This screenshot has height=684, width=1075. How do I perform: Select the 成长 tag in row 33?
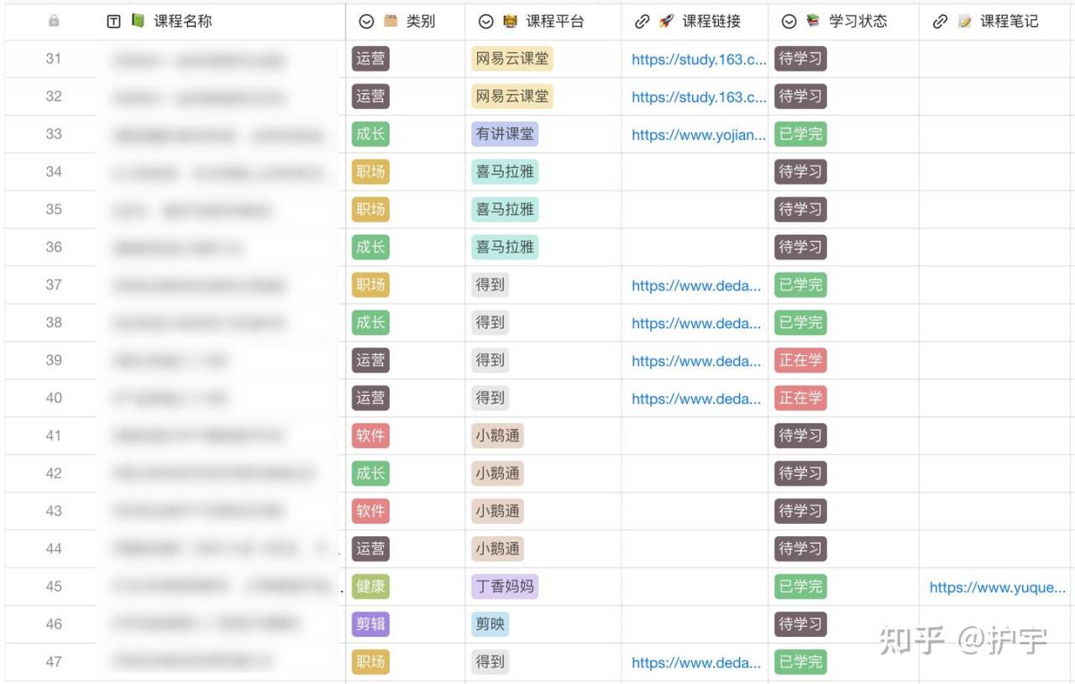pos(370,134)
